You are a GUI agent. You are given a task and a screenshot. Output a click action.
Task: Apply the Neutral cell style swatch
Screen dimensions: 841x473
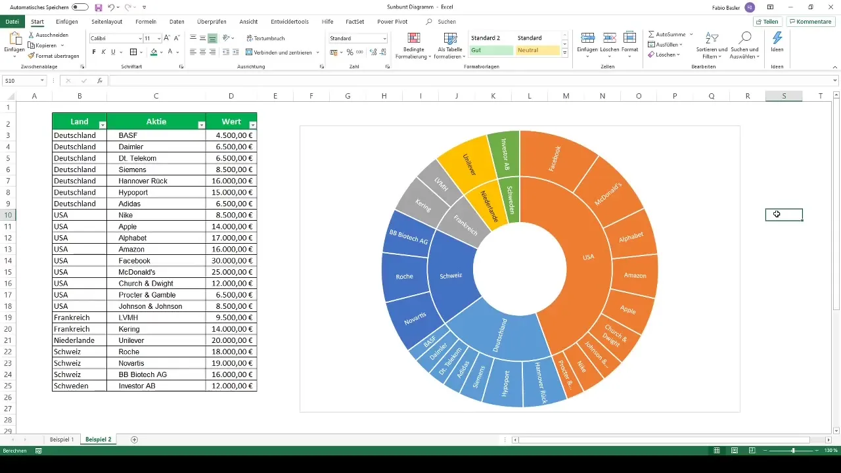[x=537, y=50]
